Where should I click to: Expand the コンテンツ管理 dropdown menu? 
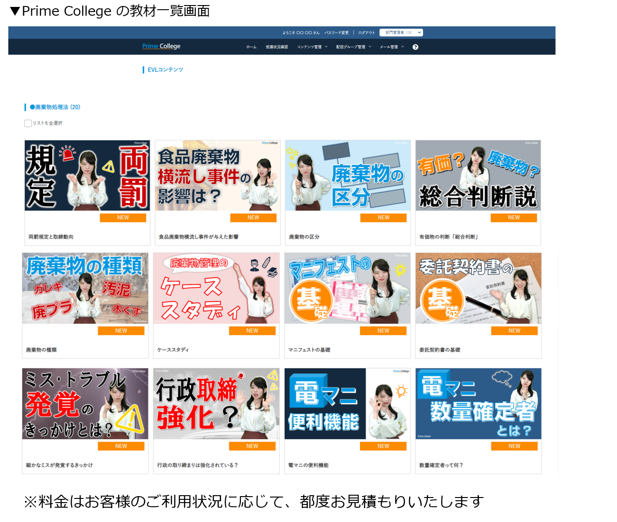point(312,47)
